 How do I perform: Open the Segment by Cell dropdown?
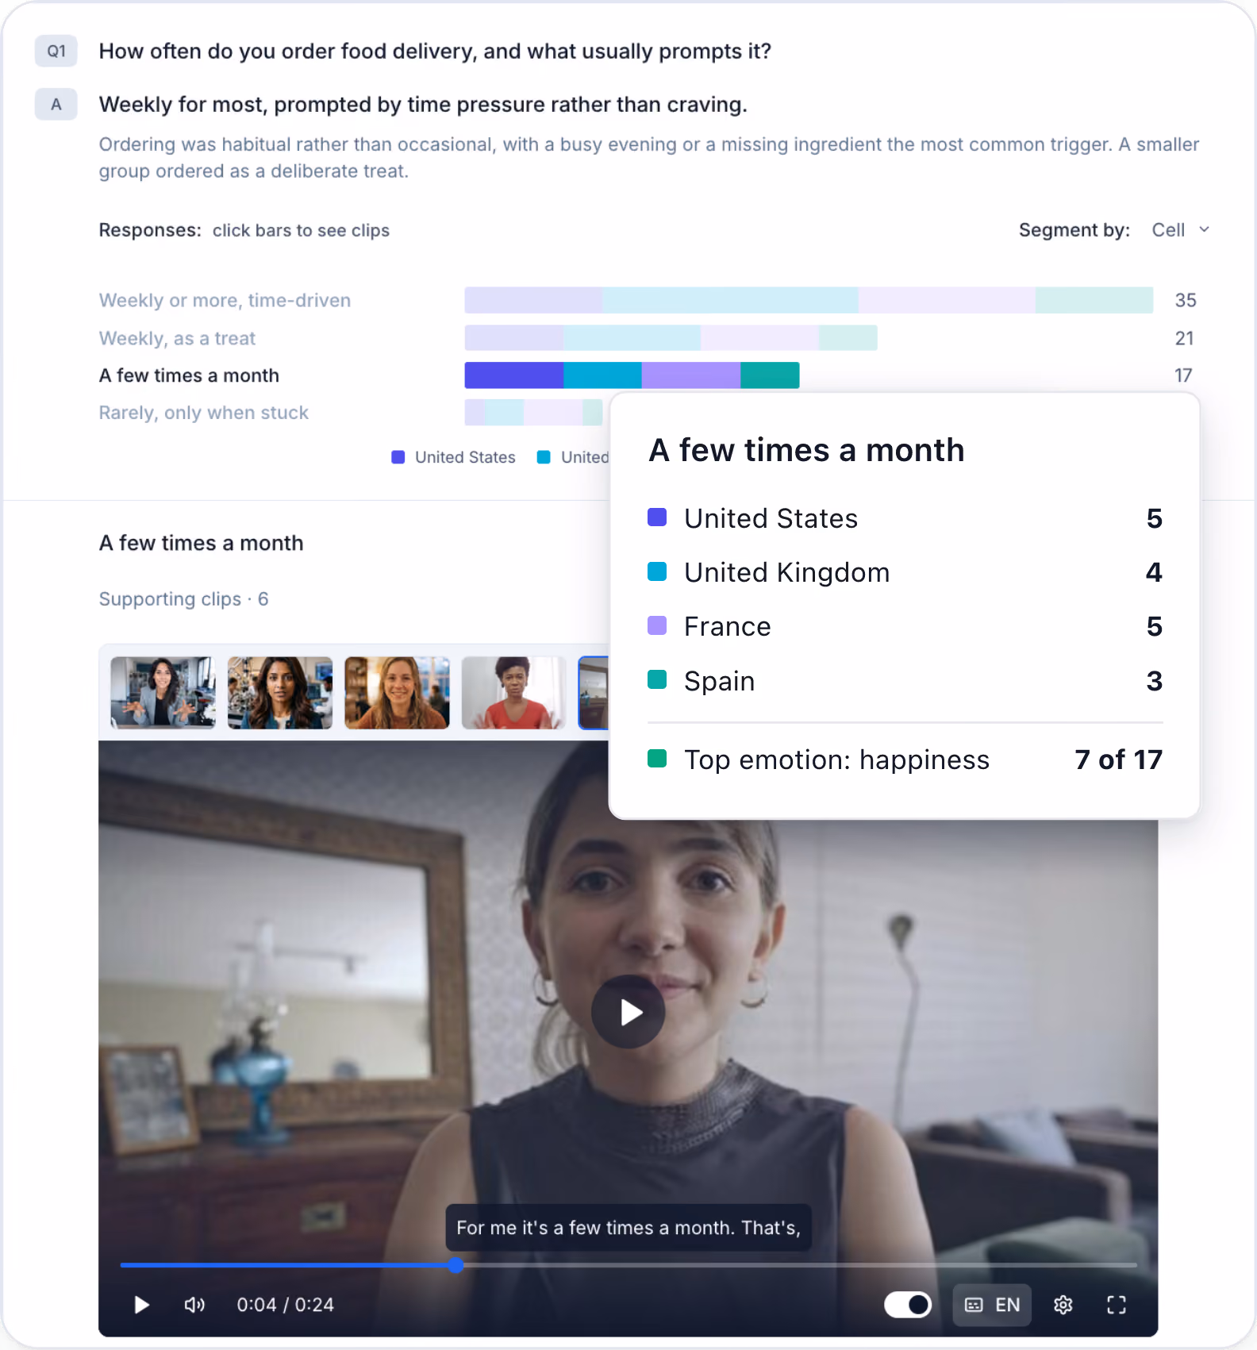[1181, 230]
